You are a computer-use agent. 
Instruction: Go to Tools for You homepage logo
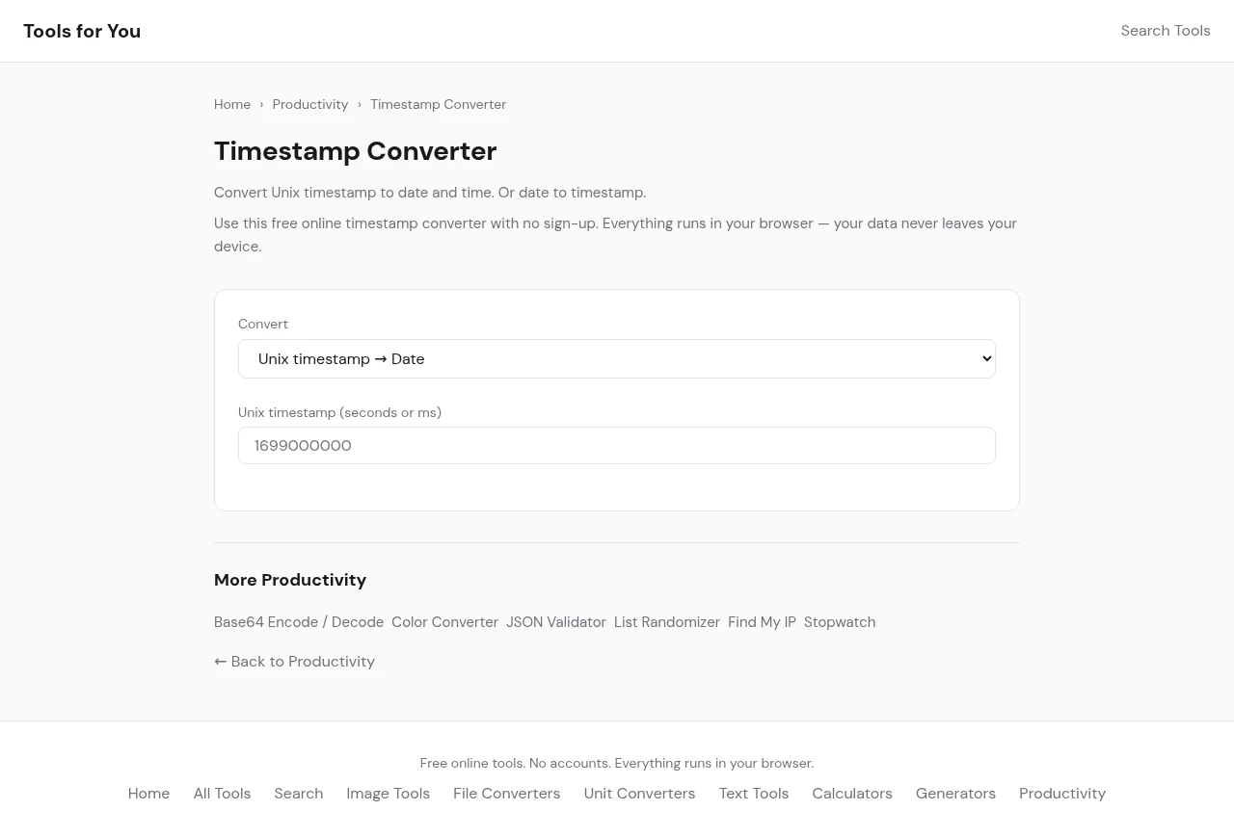(x=82, y=31)
